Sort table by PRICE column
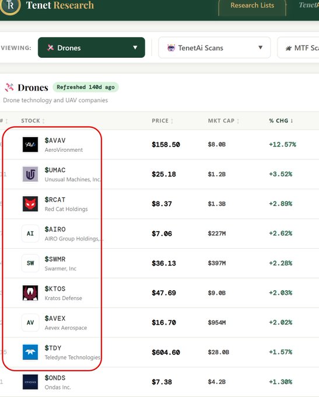This screenshot has width=319, height=397. (162, 121)
